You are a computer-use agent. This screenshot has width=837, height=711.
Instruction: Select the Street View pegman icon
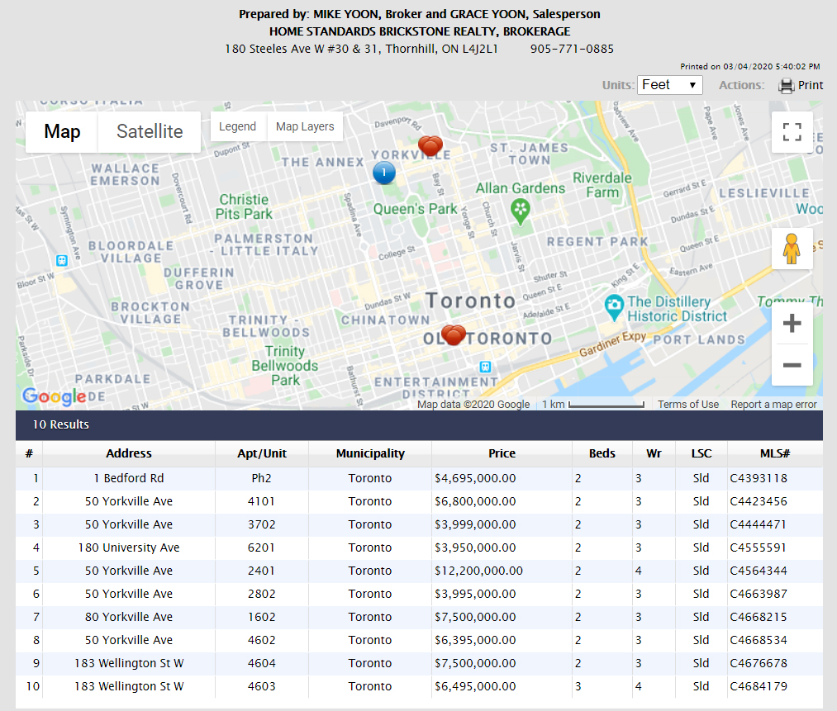coord(792,249)
